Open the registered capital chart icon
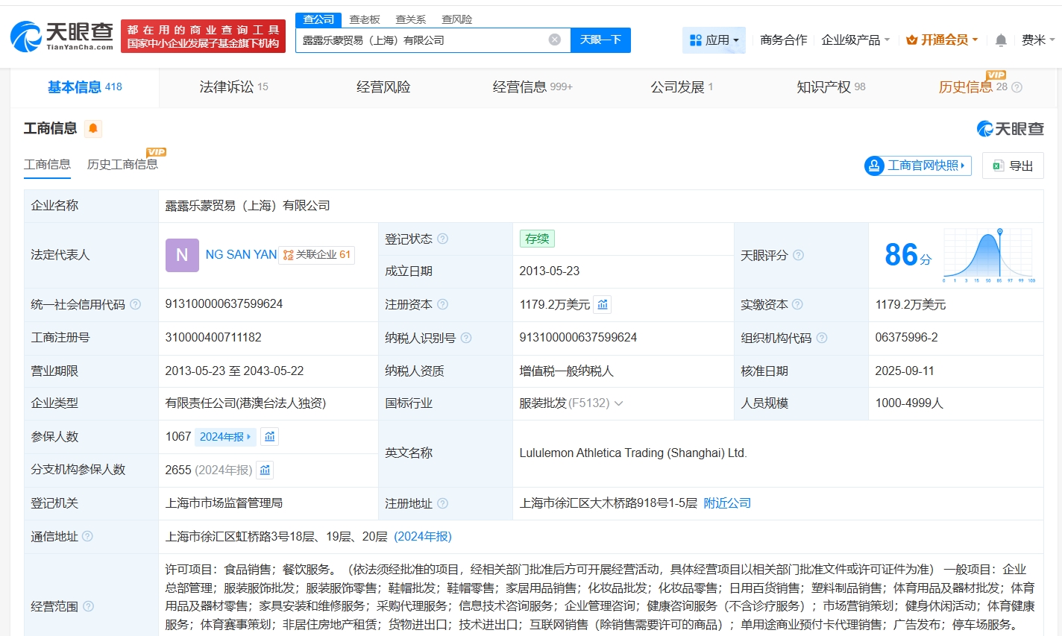The width and height of the screenshot is (1062, 636). tap(603, 304)
